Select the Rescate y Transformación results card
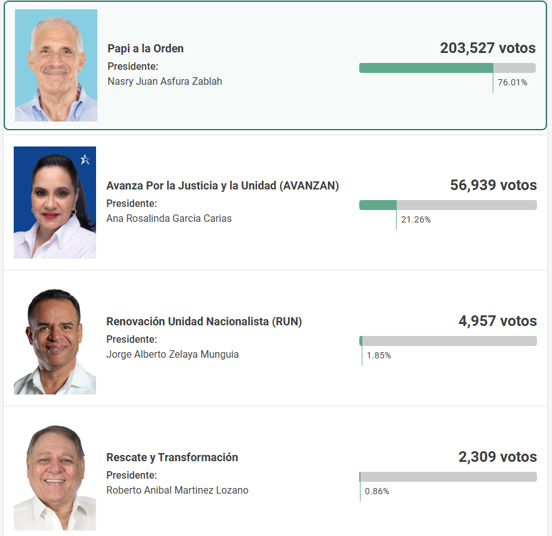Viewport: 552px width, 536px height. (x=274, y=471)
